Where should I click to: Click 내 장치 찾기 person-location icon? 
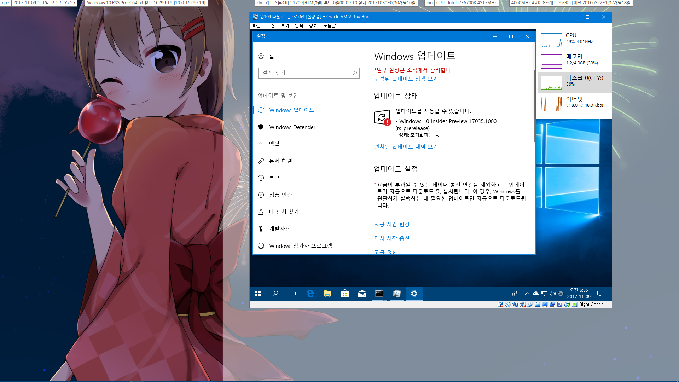261,212
